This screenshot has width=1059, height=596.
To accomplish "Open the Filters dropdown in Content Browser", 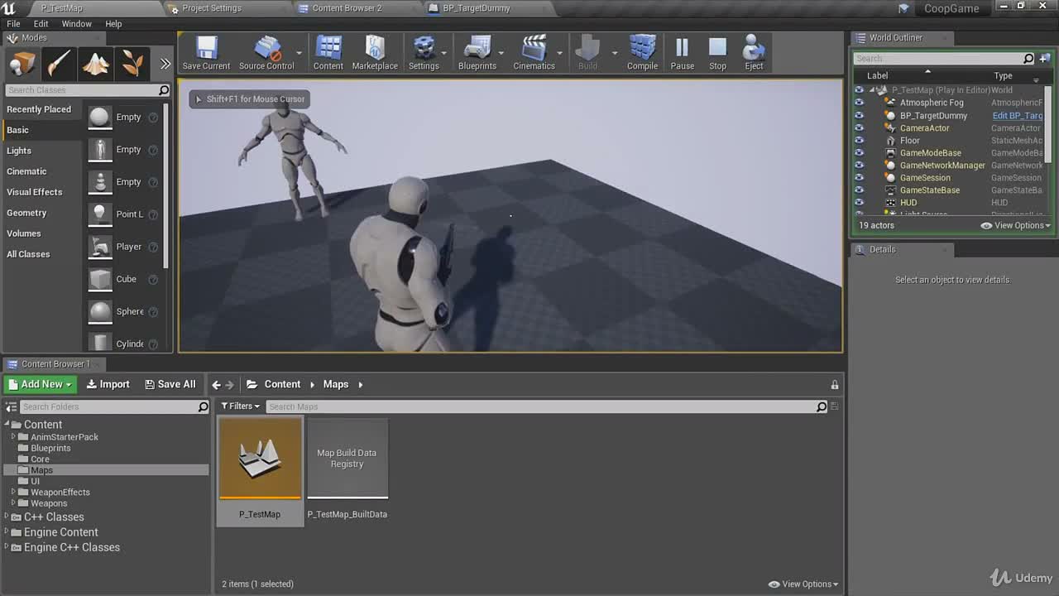I will pos(240,406).
